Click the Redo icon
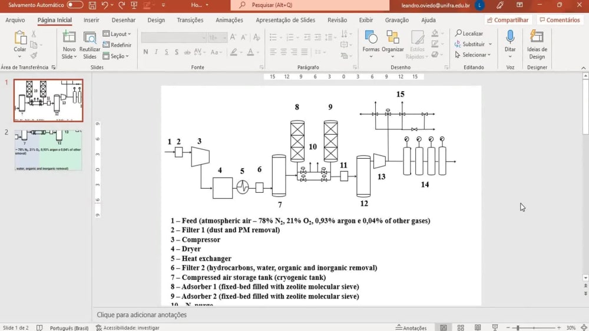 pyautogui.click(x=121, y=5)
